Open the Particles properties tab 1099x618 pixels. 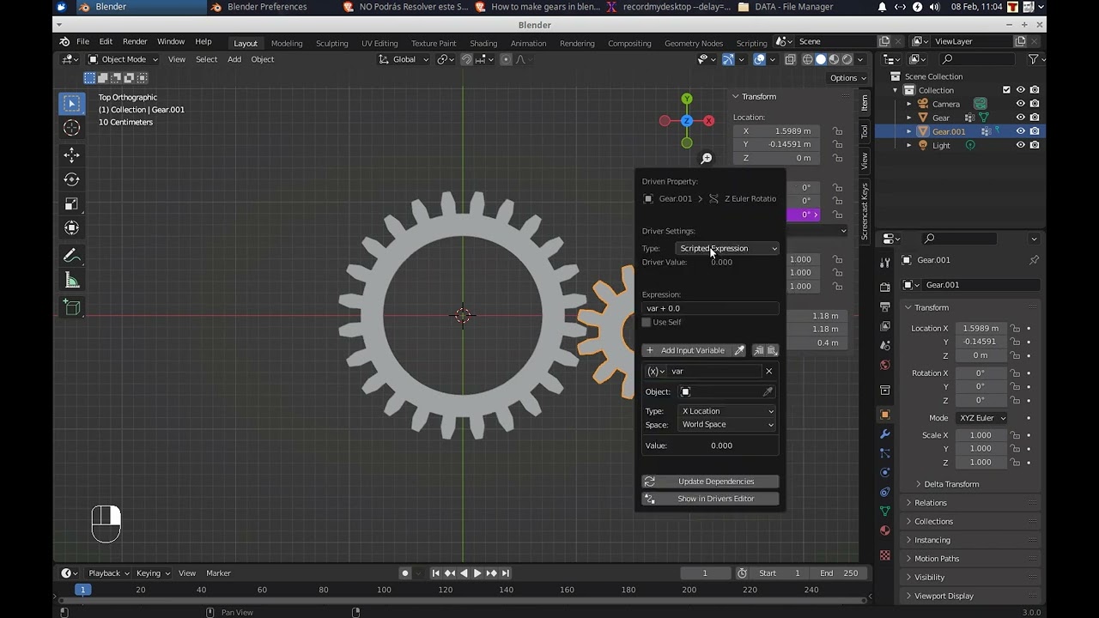[x=885, y=453]
